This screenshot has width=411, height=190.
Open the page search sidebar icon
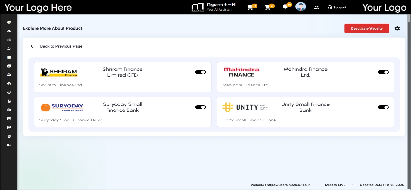tap(9, 136)
